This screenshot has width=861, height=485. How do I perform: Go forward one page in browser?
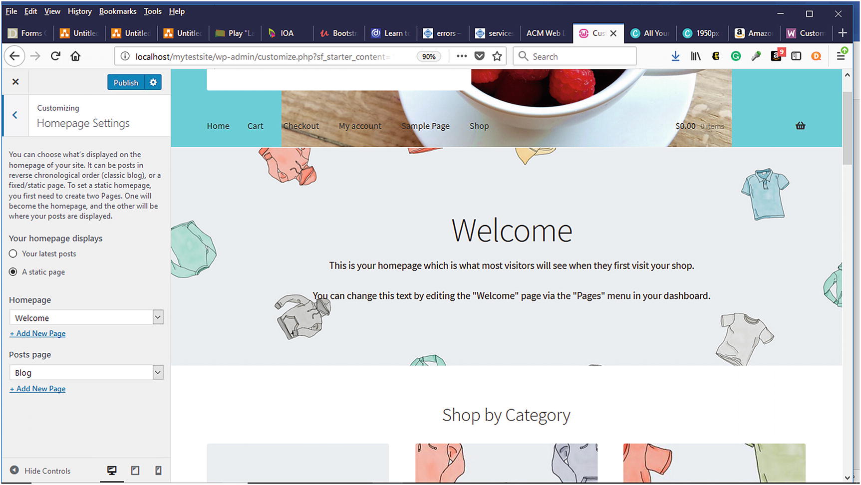click(35, 56)
